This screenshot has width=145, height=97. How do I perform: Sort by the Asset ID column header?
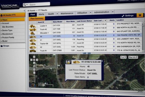point(41,22)
